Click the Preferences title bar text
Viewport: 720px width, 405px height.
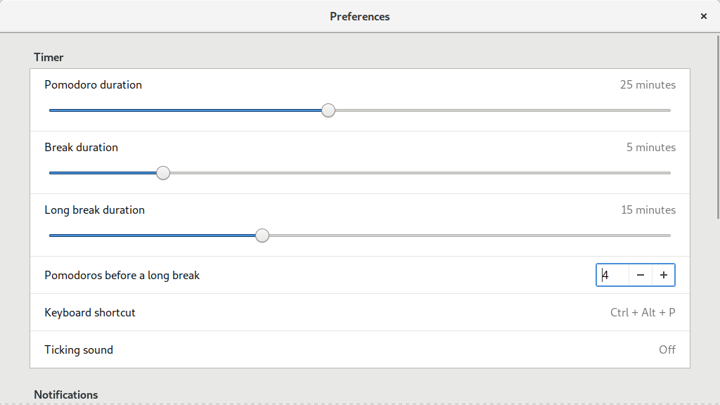(360, 16)
